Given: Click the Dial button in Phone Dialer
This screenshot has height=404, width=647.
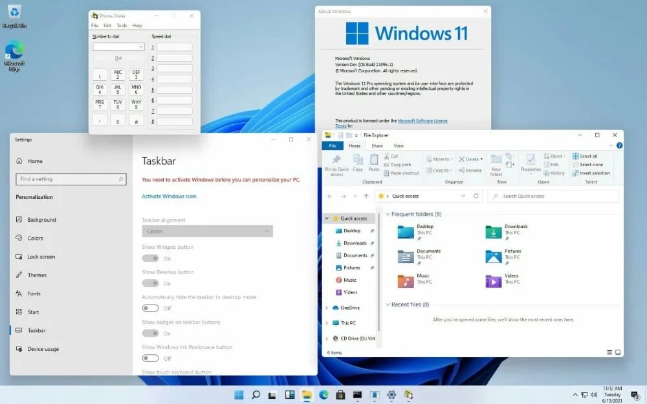Looking at the screenshot, I should pos(118,58).
